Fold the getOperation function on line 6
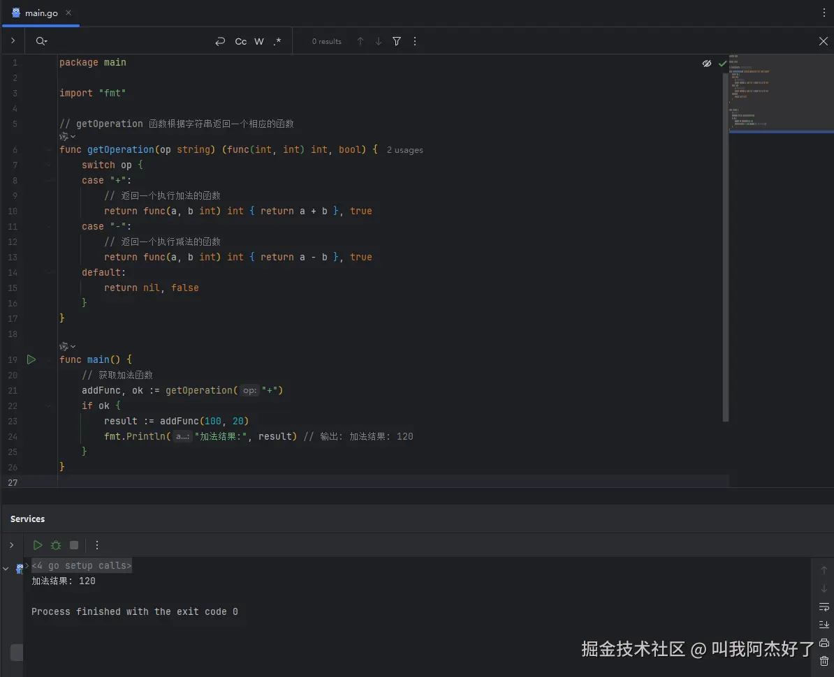 48,150
